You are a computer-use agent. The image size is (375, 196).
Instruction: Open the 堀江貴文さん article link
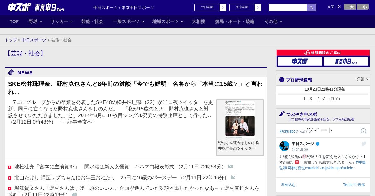point(134,191)
